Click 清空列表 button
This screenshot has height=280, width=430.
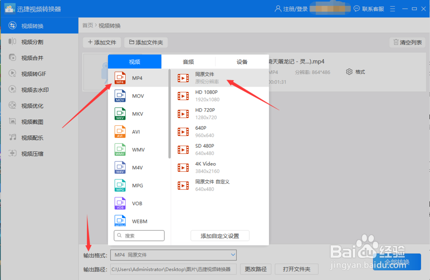pyautogui.click(x=408, y=42)
